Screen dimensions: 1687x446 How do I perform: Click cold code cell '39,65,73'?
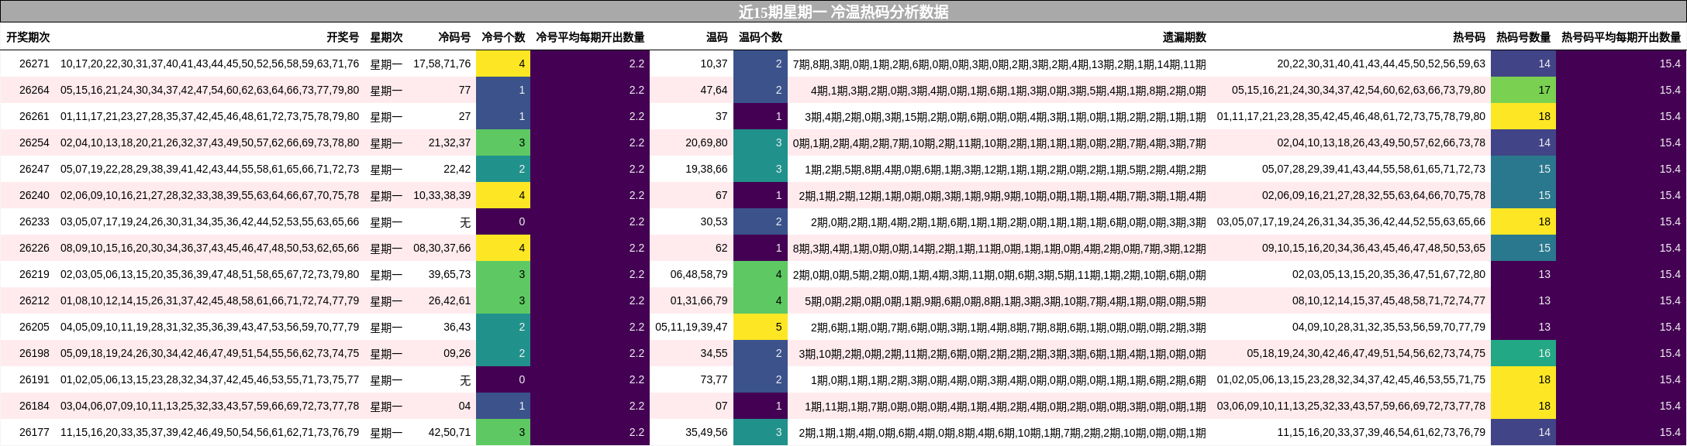tap(450, 274)
